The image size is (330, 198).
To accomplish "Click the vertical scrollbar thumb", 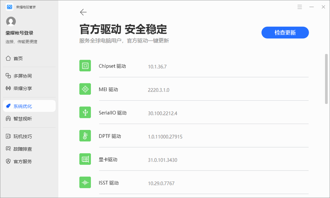I will click(x=326, y=79).
